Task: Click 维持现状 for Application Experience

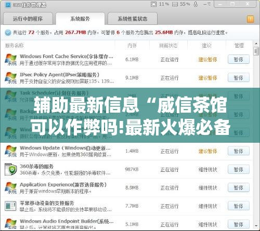Action: click(x=207, y=188)
